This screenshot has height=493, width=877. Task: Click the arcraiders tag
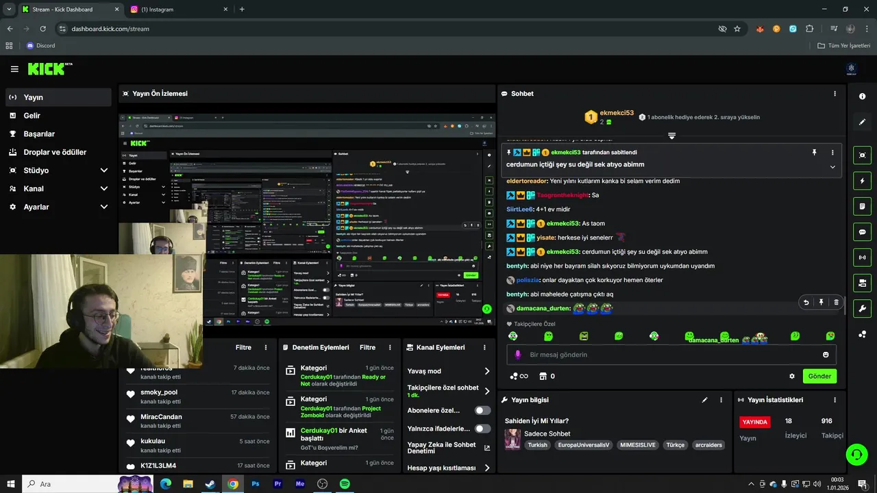708,445
